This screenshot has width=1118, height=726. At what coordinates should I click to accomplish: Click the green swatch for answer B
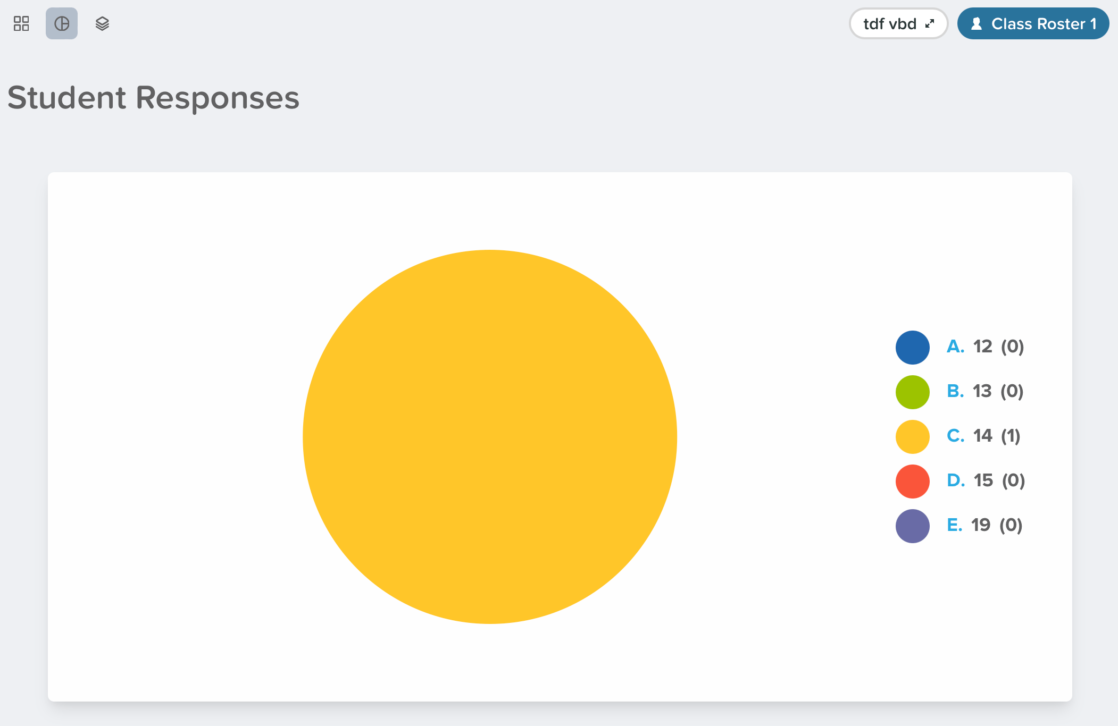(913, 392)
